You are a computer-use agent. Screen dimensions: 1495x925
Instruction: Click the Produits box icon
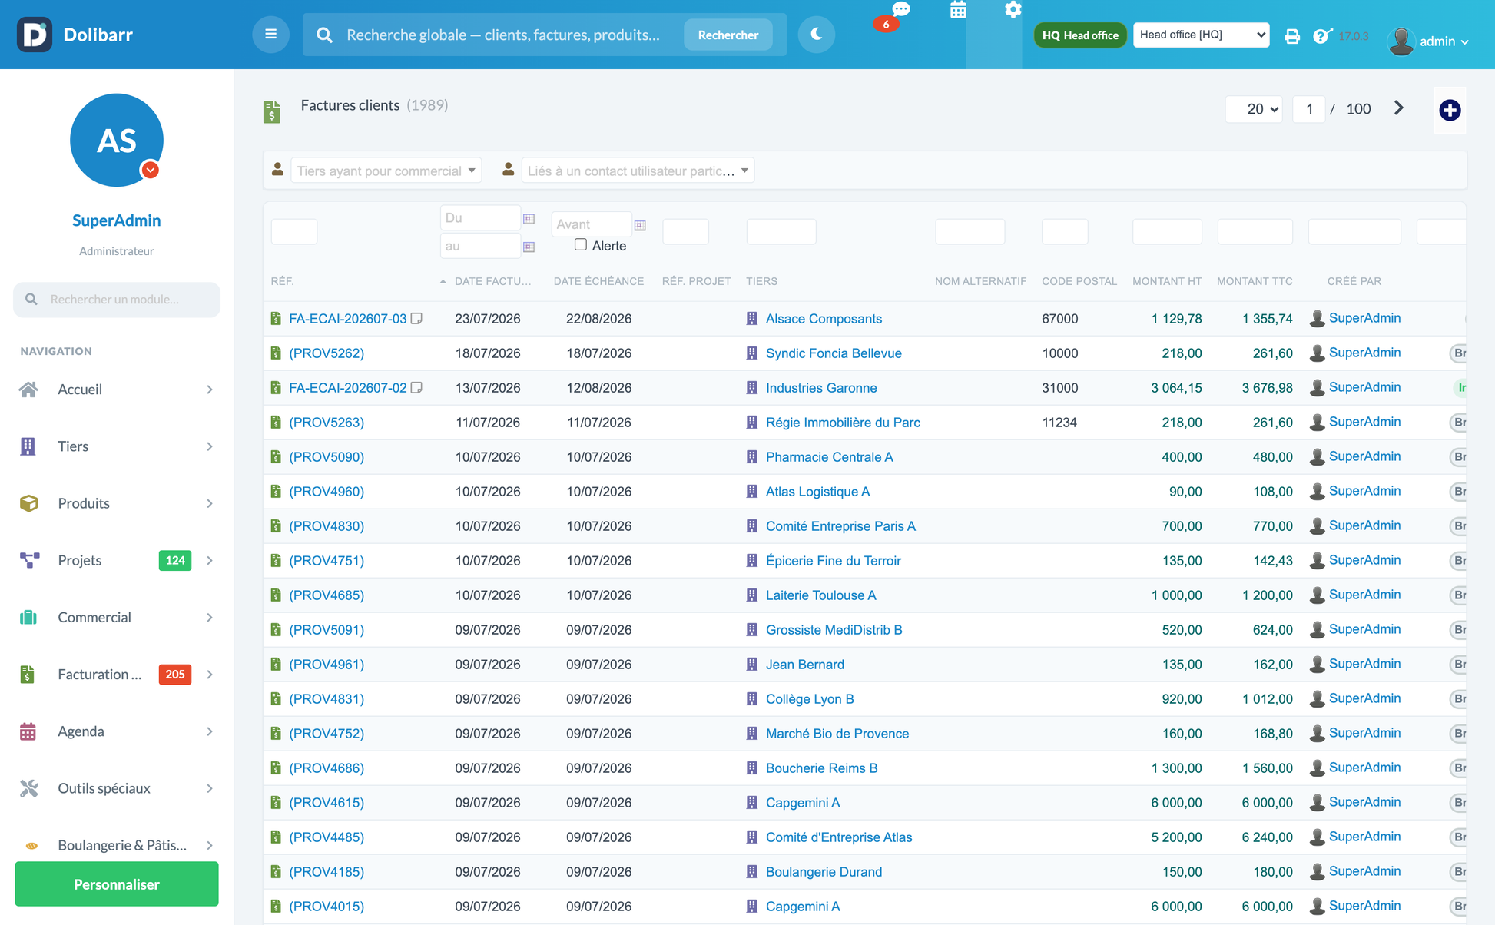(x=28, y=503)
